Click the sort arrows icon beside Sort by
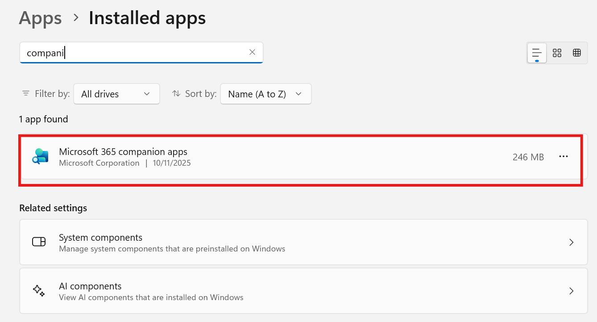 (176, 94)
